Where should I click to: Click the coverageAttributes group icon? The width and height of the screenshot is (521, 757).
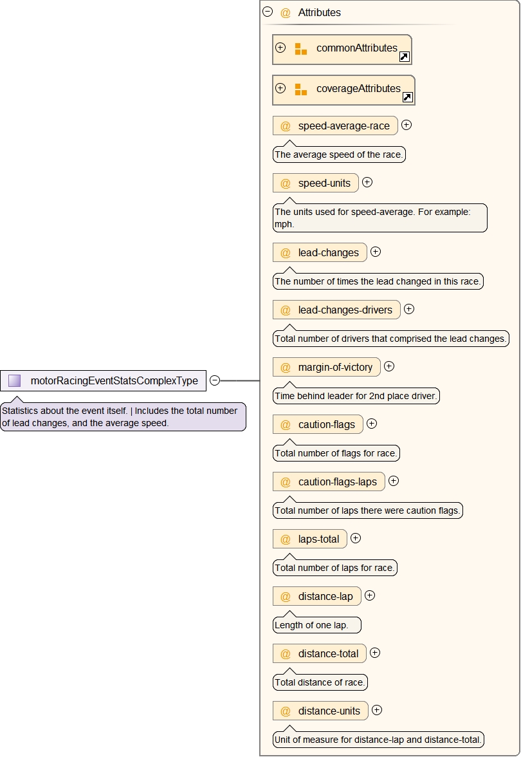(x=300, y=89)
